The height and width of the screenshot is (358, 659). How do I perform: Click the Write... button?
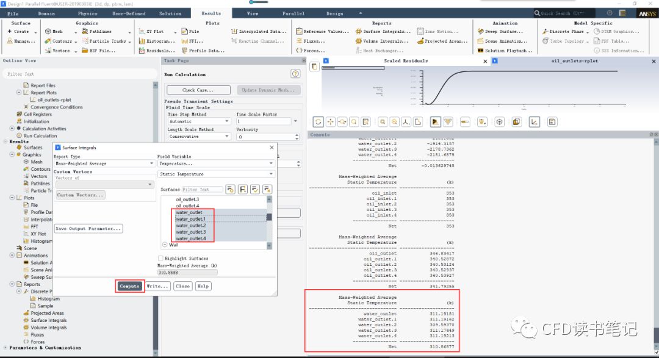point(157,286)
